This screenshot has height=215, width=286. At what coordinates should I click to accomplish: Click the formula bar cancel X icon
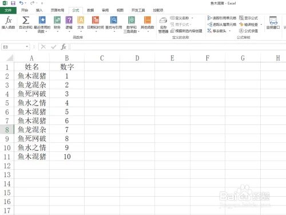coord(43,46)
